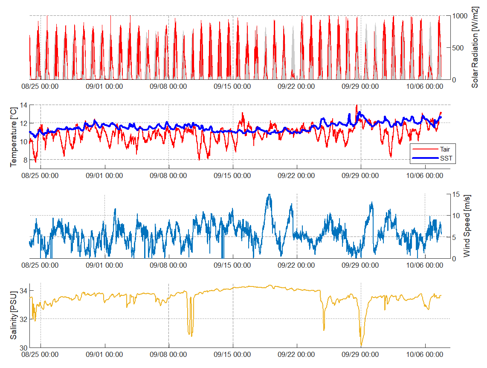Click the SST legend label
The height and width of the screenshot is (368, 487).
[445, 158]
